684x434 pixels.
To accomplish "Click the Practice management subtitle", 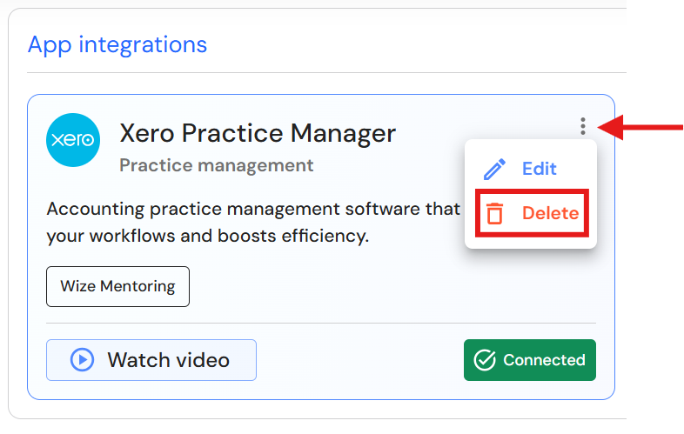I will [216, 165].
